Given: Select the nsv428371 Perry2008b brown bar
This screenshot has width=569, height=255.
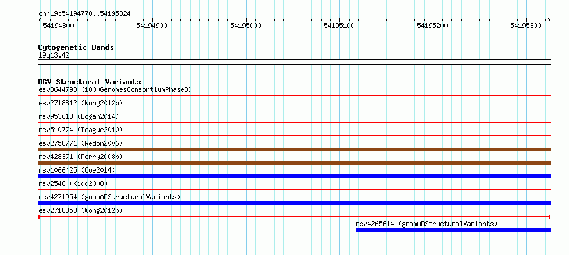Looking at the screenshot, I should point(295,163).
